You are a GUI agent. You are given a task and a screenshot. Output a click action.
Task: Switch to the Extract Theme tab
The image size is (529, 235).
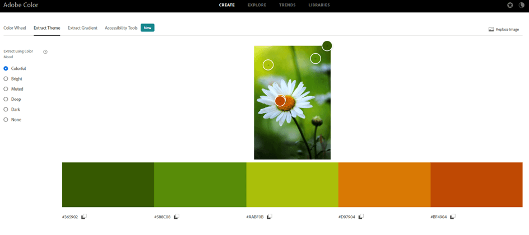tap(47, 28)
